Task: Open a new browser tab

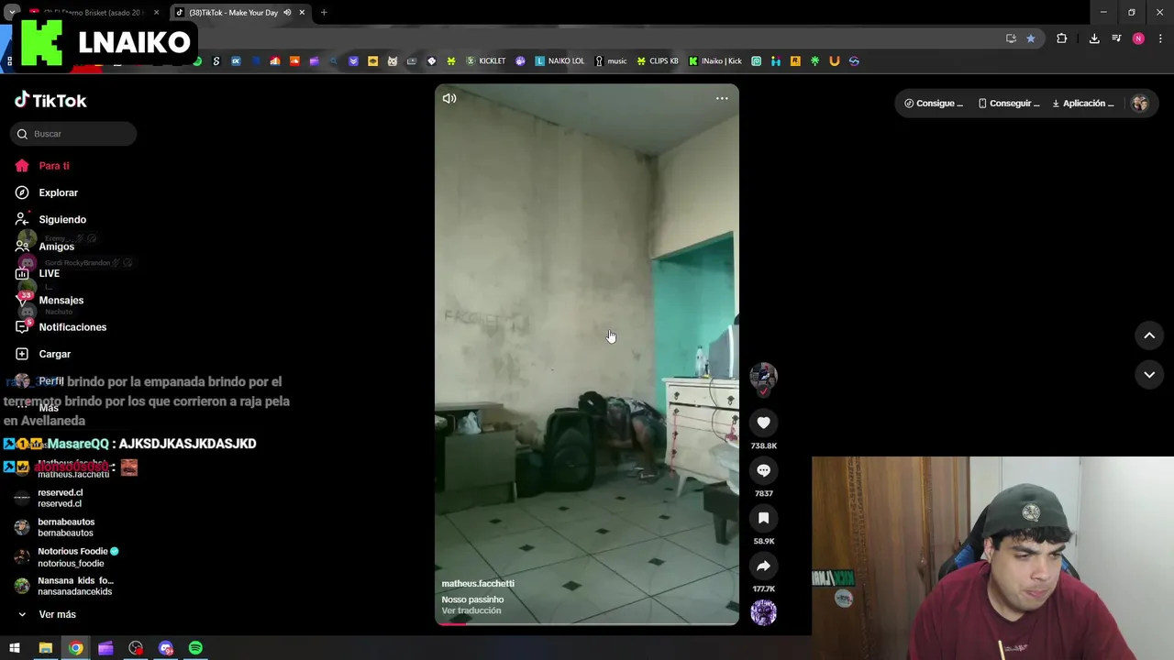Action: click(324, 13)
